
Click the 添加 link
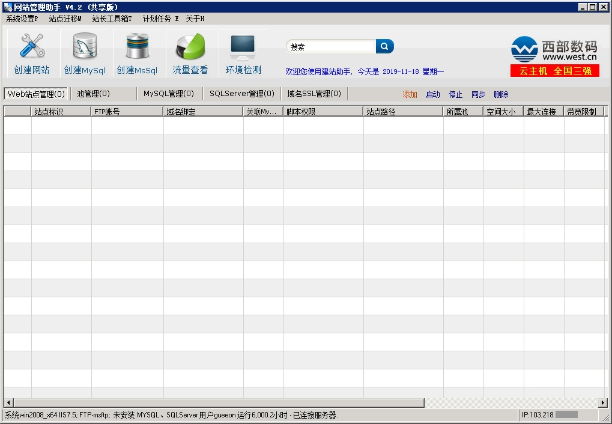[x=410, y=94]
